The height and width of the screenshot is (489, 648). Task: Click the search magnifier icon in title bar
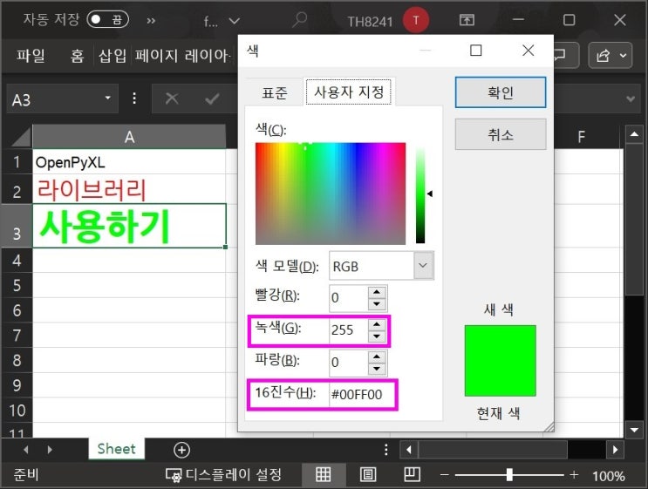pos(300,19)
